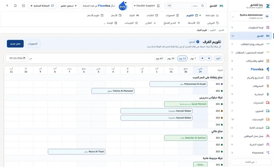This screenshot has width=274, height=167.
Task: Open the Double Support company dropdown
Action: [x=147, y=6]
